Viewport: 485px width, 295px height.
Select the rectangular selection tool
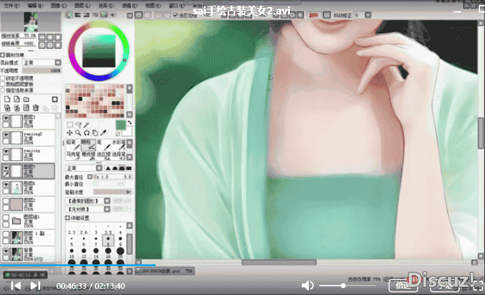pos(70,125)
